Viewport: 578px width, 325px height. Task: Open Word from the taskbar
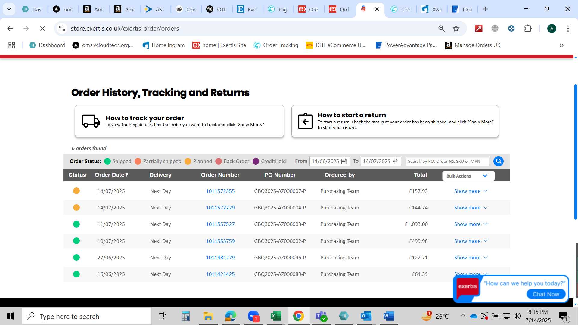click(x=389, y=316)
